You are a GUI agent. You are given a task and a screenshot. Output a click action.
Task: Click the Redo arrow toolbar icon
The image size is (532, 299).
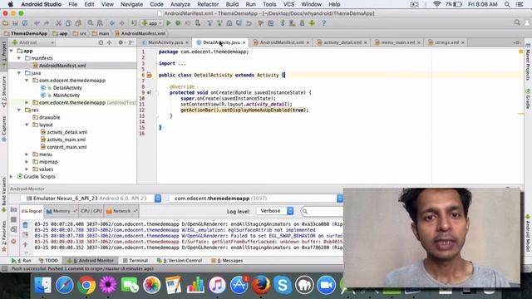pyautogui.click(x=47, y=23)
